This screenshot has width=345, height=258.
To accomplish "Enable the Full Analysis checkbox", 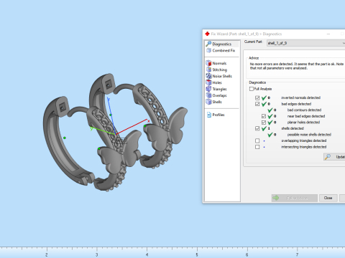I will click(252, 89).
